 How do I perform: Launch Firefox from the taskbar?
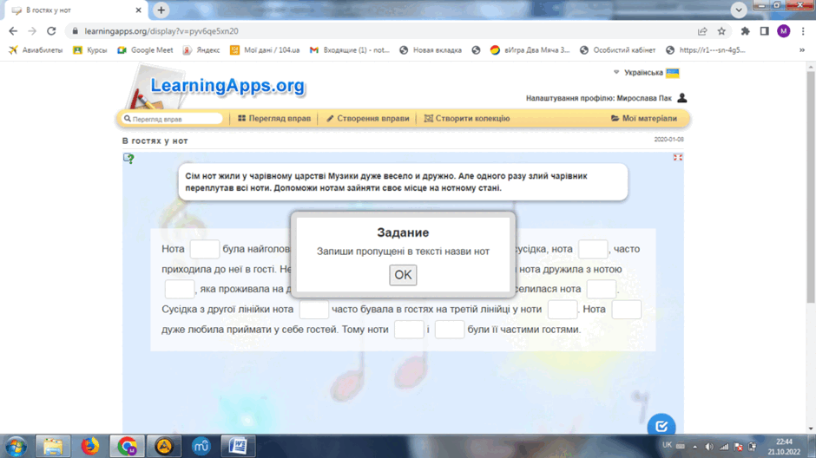(90, 447)
